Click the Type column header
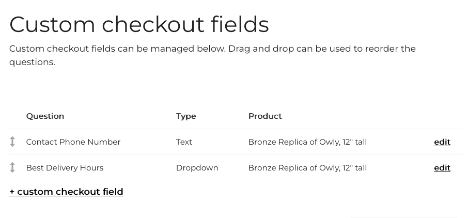Viewport: 467px width, 218px height. pyautogui.click(x=186, y=116)
